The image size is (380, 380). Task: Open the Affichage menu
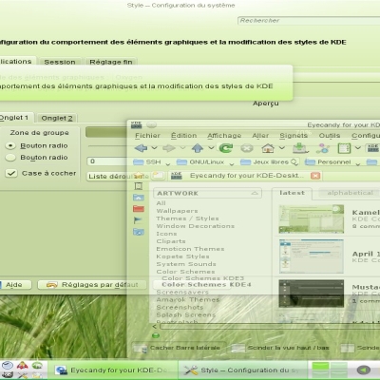[x=224, y=136]
